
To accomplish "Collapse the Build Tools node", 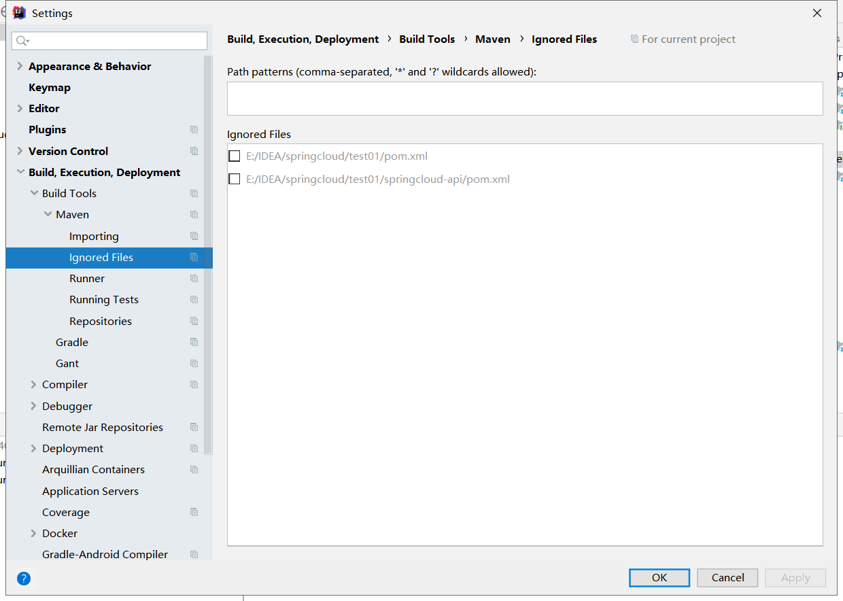I will [x=34, y=193].
